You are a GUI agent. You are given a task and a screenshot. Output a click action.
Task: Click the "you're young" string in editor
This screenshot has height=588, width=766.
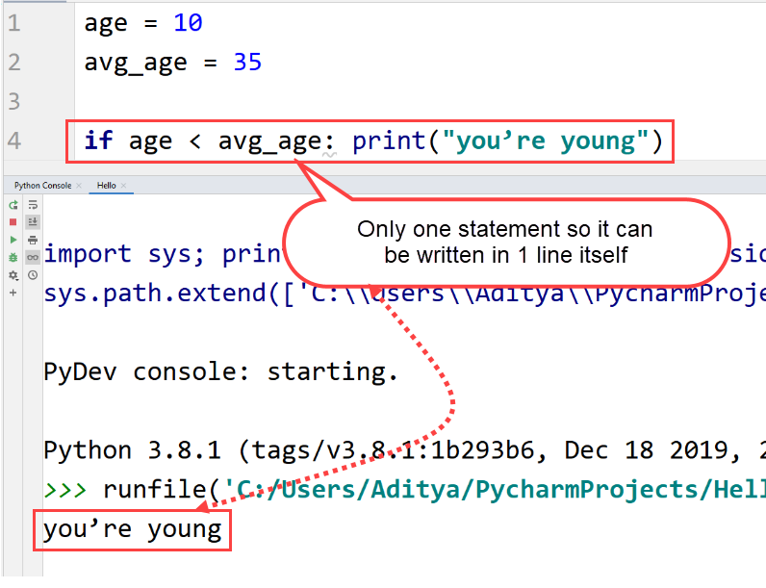(546, 141)
